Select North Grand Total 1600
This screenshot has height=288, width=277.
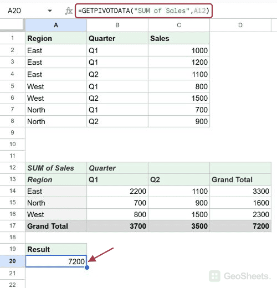pos(240,203)
